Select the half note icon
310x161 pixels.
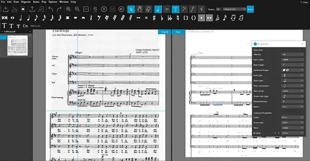[x=21, y=18]
